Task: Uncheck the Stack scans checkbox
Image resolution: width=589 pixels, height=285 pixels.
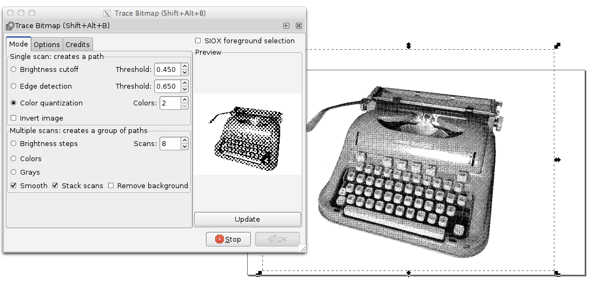Action: 55,185
